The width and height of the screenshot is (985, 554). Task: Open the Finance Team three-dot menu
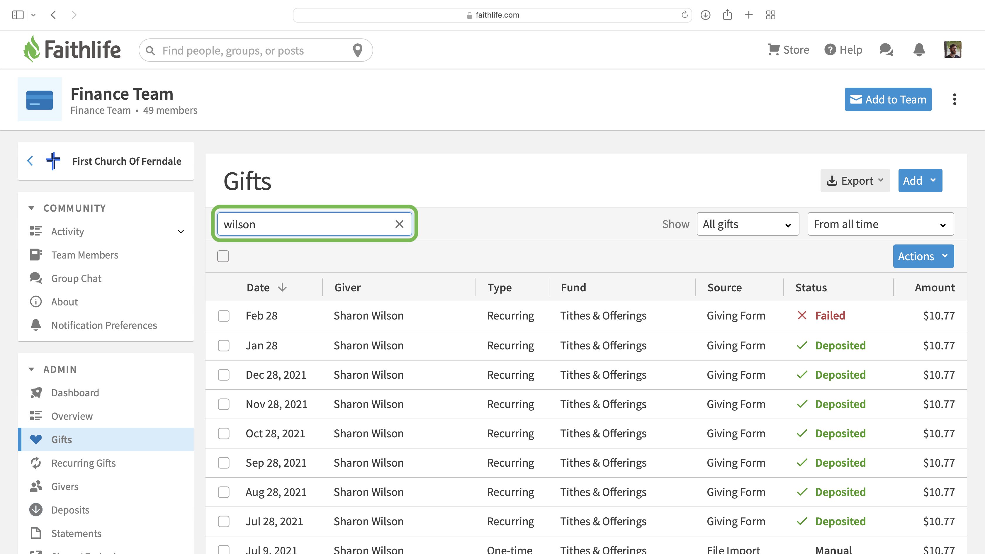(955, 99)
